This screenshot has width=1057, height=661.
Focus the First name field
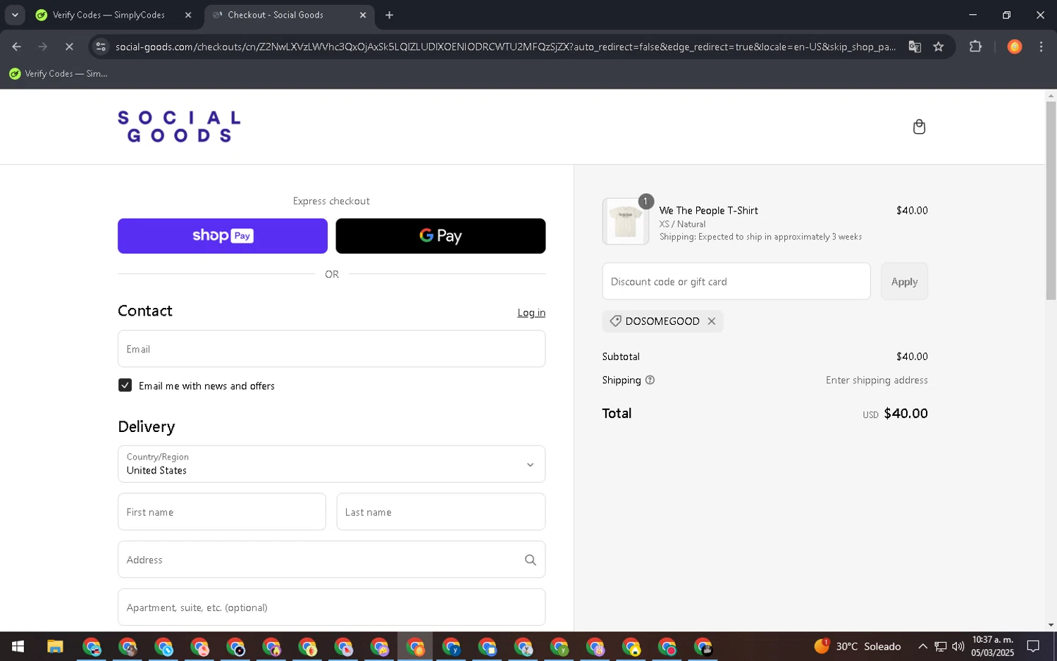[x=222, y=512]
